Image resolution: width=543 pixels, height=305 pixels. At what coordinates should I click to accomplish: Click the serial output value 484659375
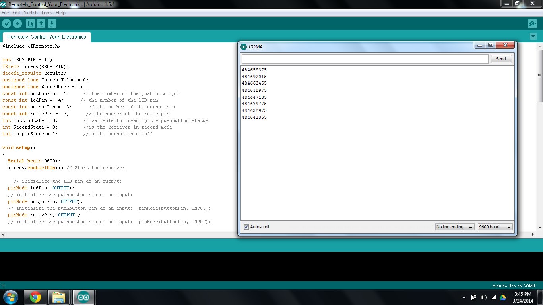(x=254, y=70)
